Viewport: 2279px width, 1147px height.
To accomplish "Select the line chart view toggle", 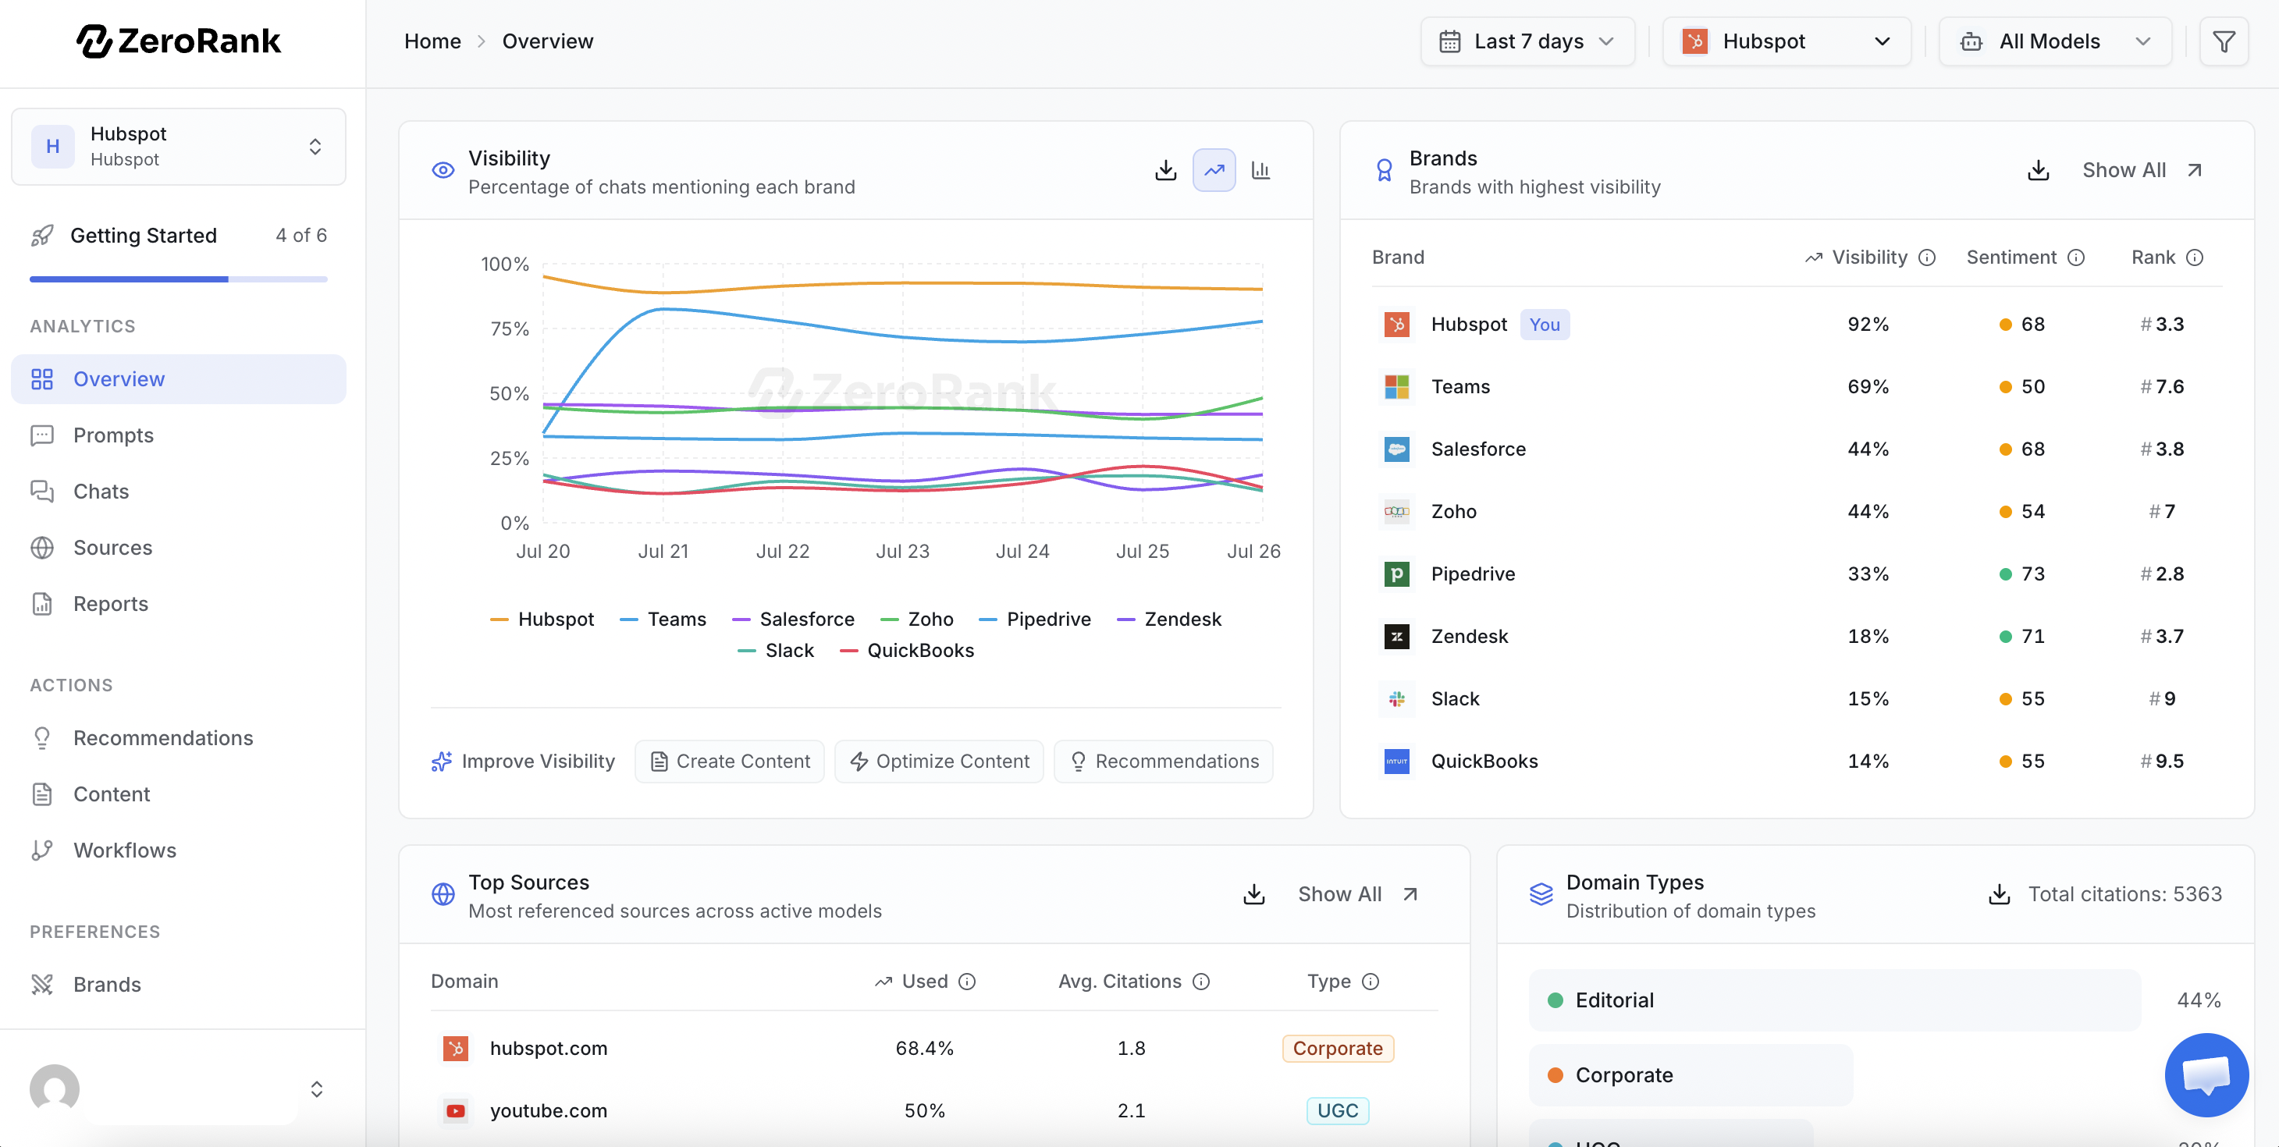I will 1214,171.
